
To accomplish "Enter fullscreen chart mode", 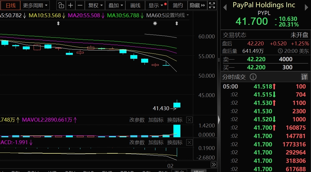I will [x=212, y=5].
